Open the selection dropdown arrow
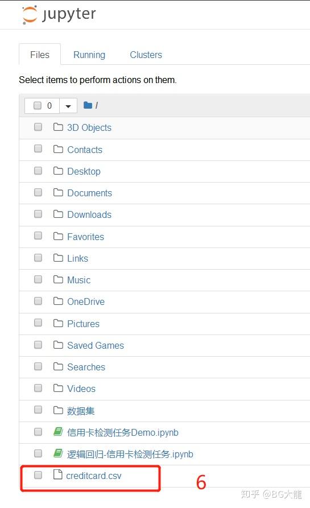The height and width of the screenshot is (508, 310). click(x=68, y=106)
